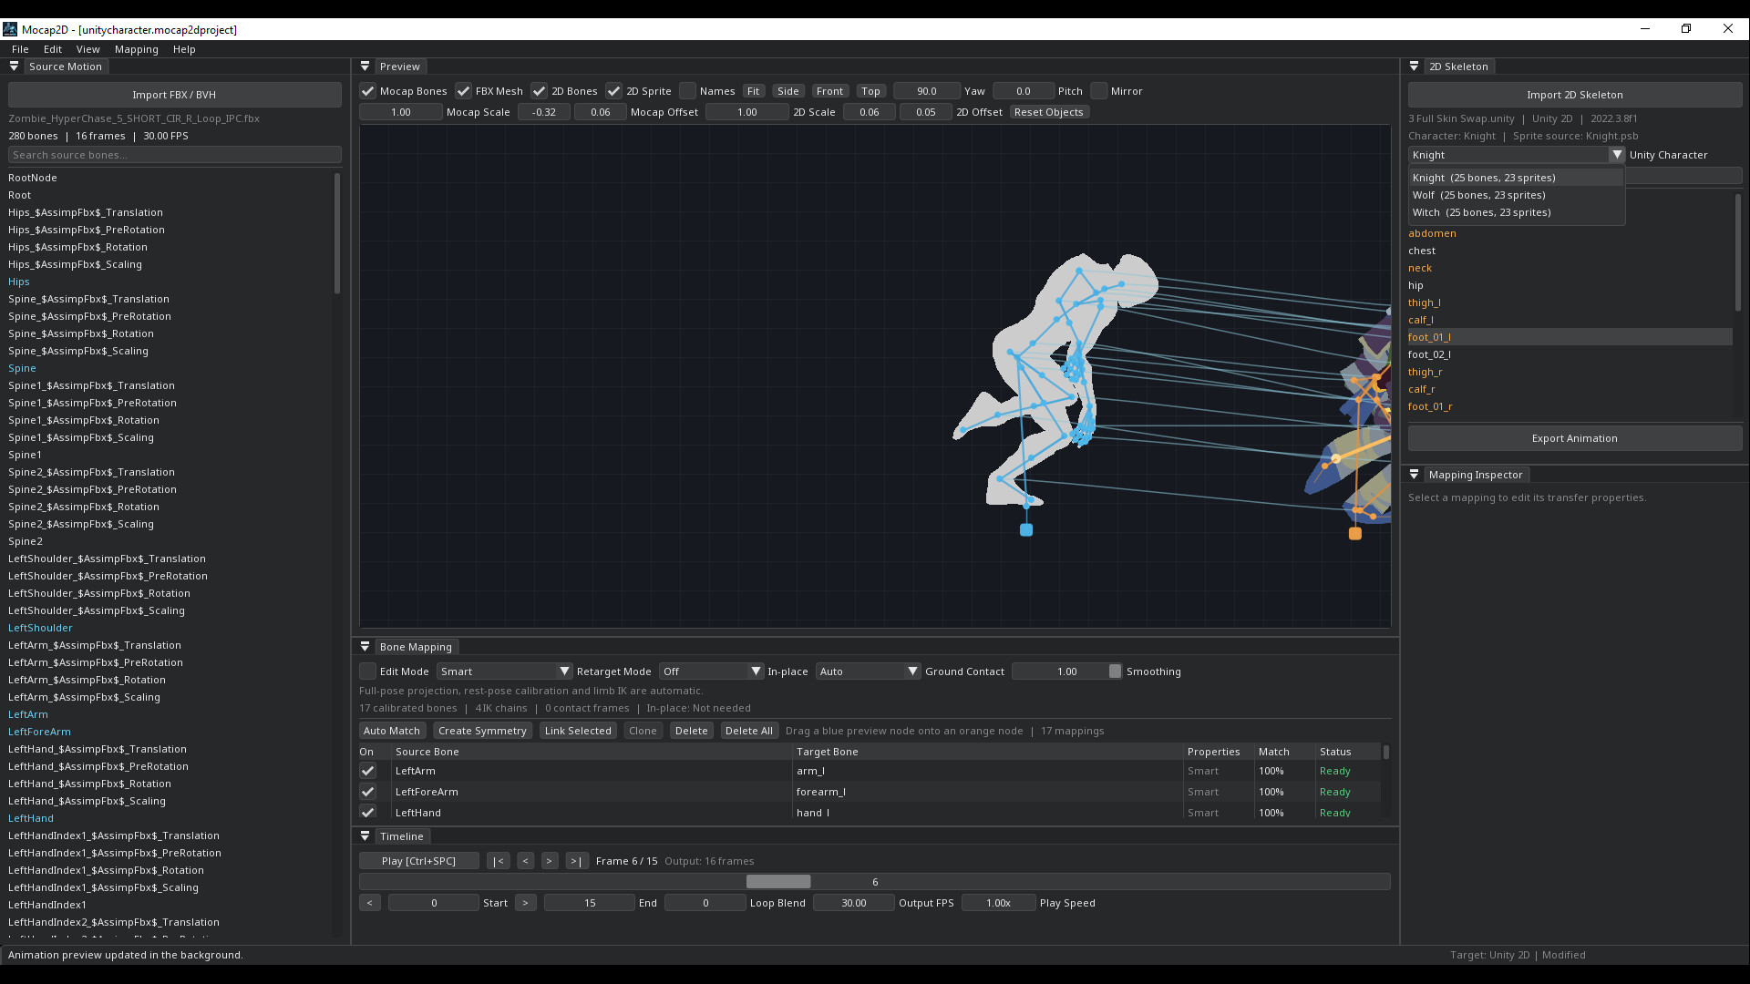Toggle the Mocap Bones checkbox
The height and width of the screenshot is (984, 1750).
[367, 91]
